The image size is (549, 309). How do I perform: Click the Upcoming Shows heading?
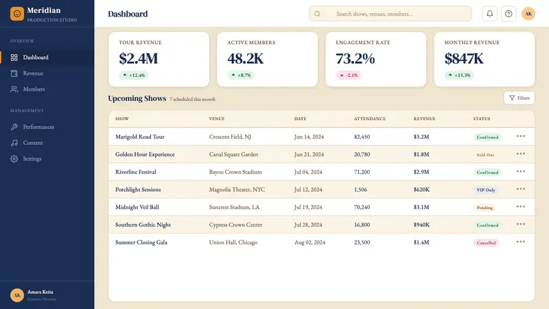(x=137, y=98)
